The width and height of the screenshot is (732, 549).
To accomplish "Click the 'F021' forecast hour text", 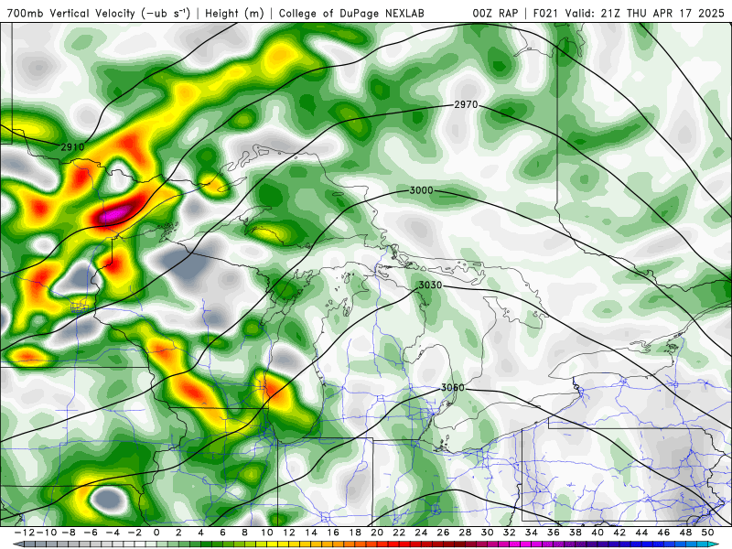I will point(546,13).
